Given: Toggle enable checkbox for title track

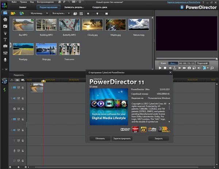Looking at the screenshot, I should coord(19,140).
